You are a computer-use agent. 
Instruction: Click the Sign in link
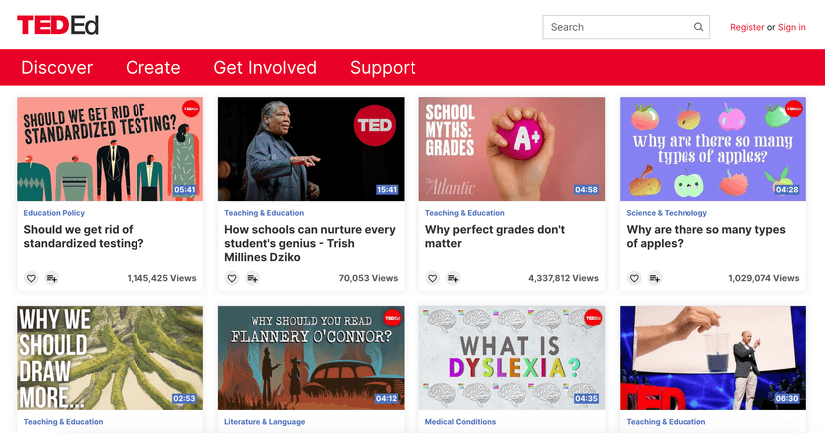click(792, 27)
